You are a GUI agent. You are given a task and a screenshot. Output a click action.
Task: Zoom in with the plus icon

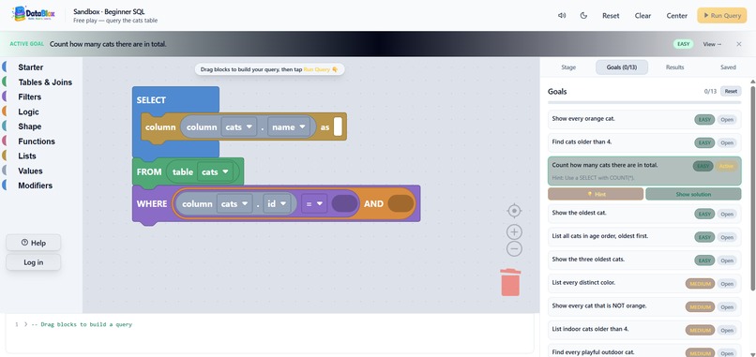tap(514, 232)
